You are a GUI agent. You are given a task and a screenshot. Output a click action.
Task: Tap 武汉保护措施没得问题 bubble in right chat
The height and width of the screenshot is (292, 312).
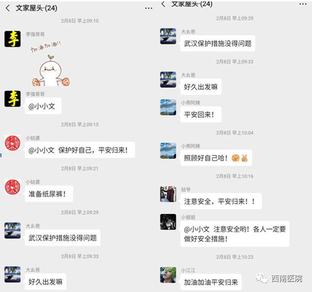pos(218,44)
